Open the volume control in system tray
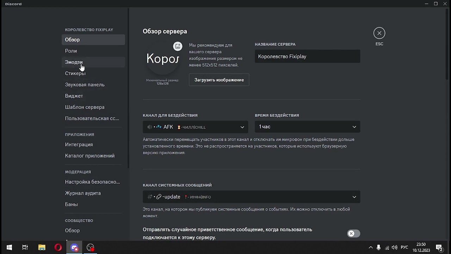 tap(395, 248)
